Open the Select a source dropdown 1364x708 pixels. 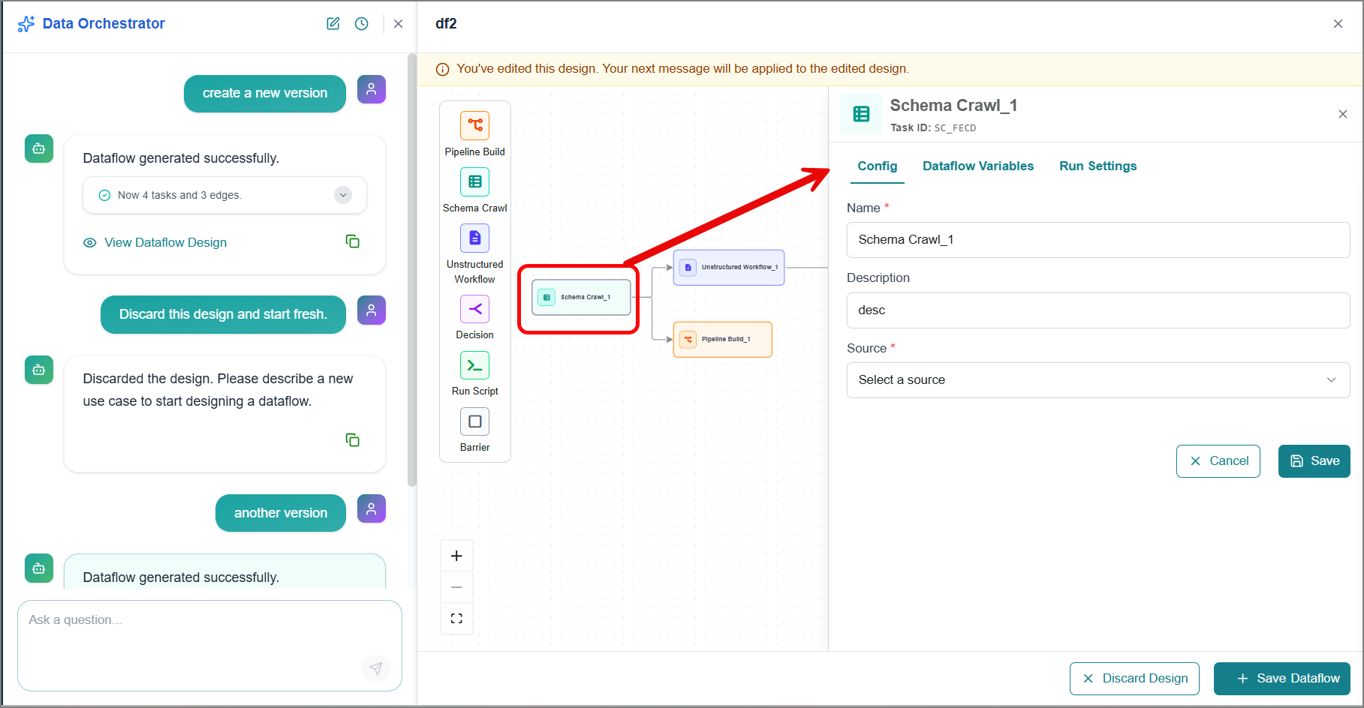pos(1098,380)
